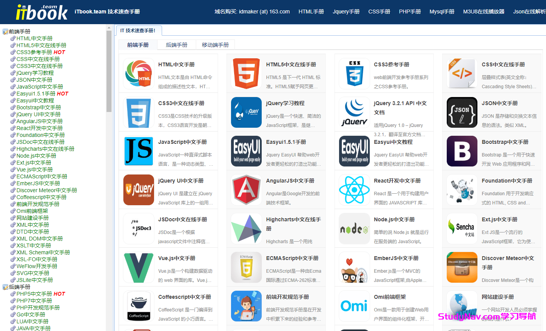Image resolution: width=546 pixels, height=331 pixels.
Task: Click the HTML5 shield icon
Action: [246, 74]
